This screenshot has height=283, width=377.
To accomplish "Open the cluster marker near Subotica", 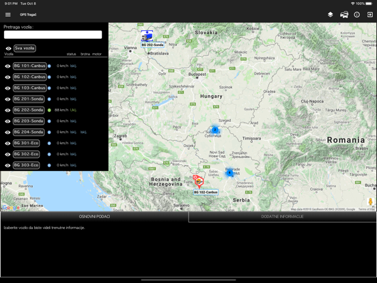I will (215, 130).
